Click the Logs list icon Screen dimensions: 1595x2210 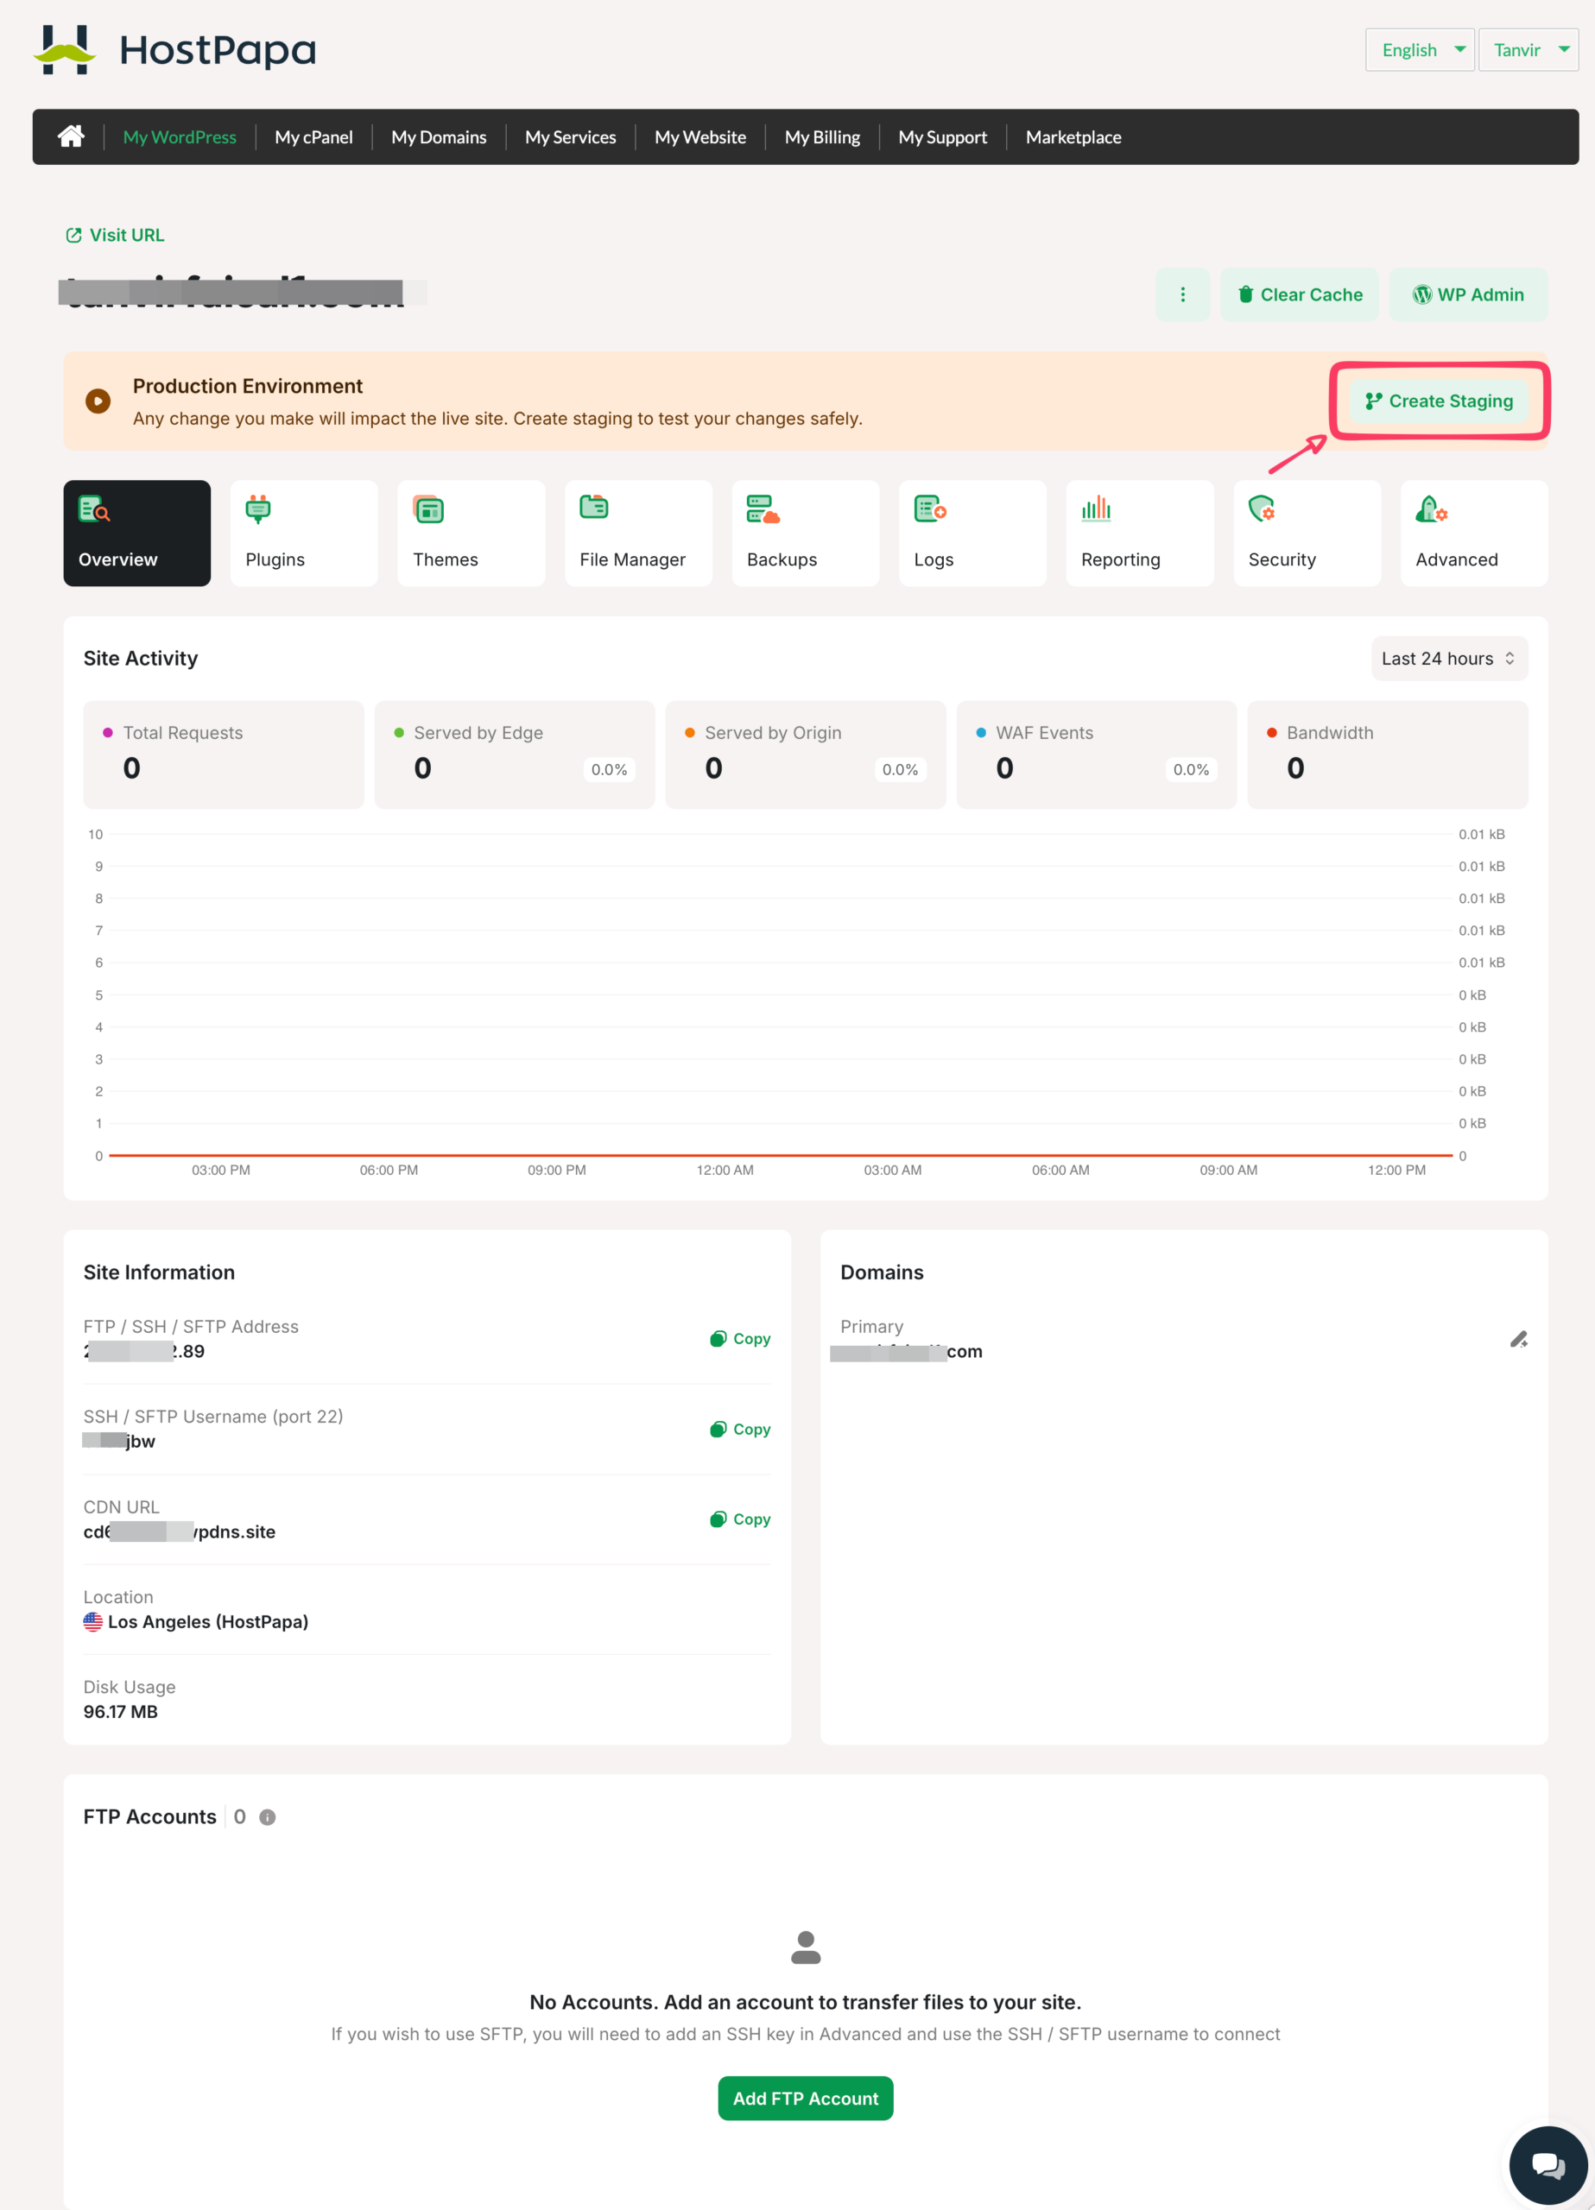click(x=930, y=508)
